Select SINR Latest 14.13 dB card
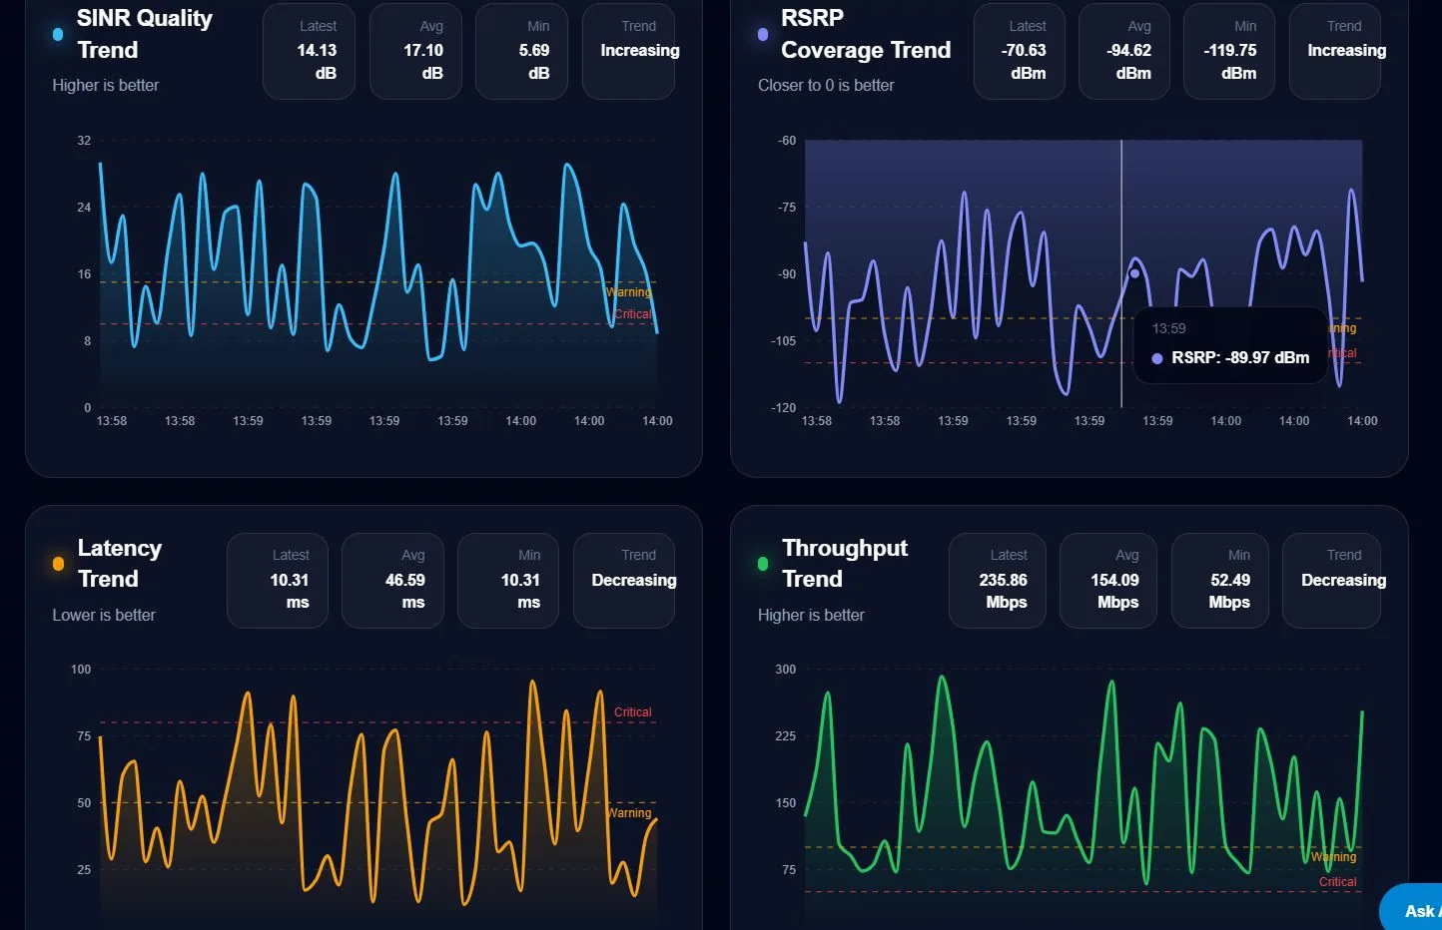 tap(309, 50)
